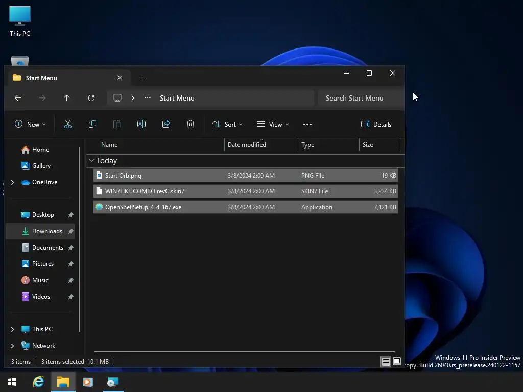523x392 pixels.
Task: Show hidden breadcrumb path ellipsis
Action: coord(148,97)
